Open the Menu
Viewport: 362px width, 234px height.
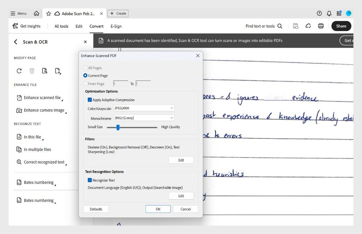click(x=19, y=13)
